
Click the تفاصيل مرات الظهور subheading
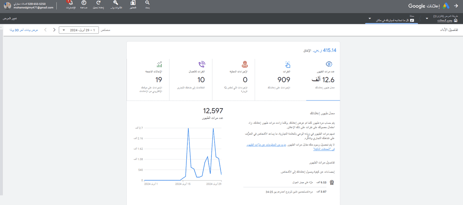(x=323, y=163)
